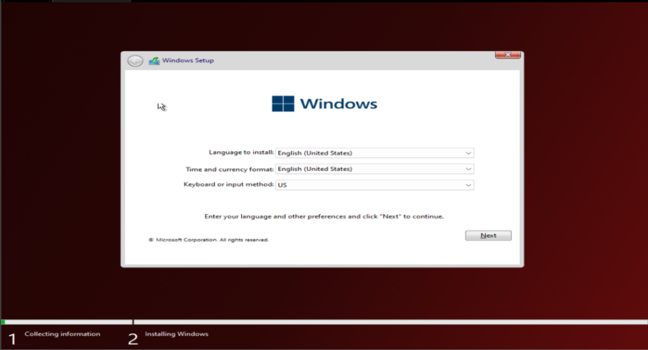Viewport: 648px width, 350px height.
Task: Close the Windows Setup dialog
Action: pyautogui.click(x=508, y=56)
